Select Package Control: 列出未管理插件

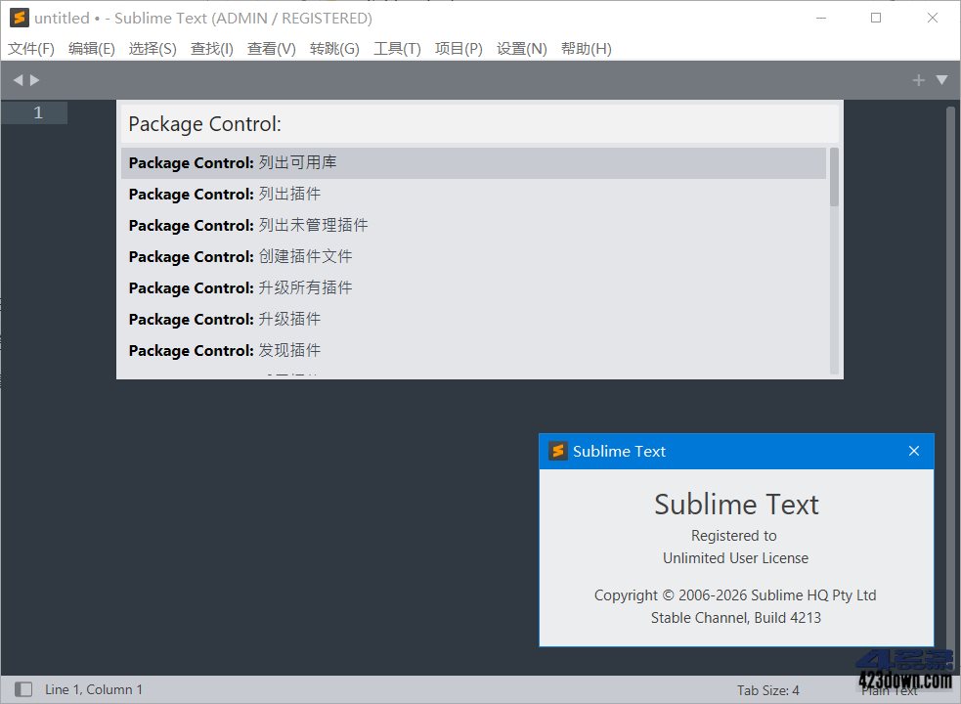point(473,226)
